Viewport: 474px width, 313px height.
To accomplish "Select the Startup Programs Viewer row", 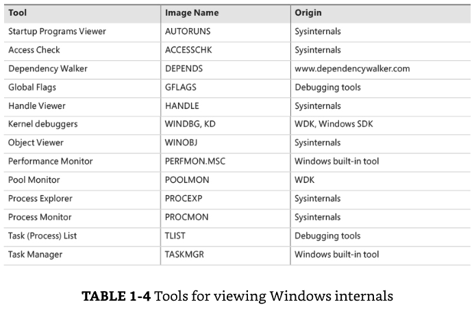I will coord(237,33).
